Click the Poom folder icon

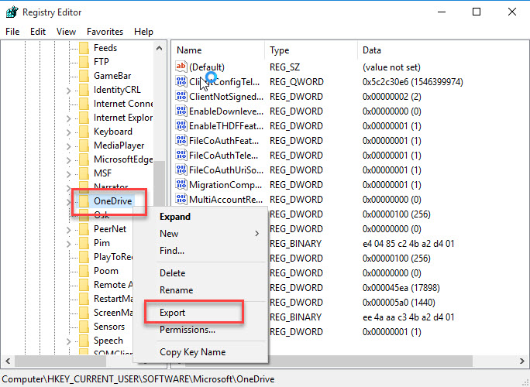pyautogui.click(x=84, y=271)
